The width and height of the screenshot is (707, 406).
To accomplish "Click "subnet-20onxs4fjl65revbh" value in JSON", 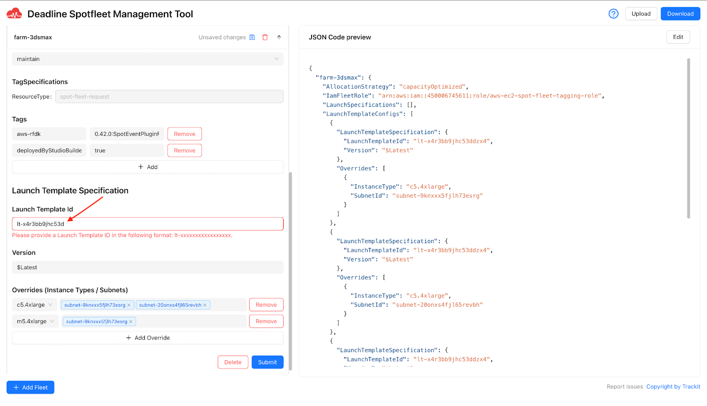I will tap(437, 305).
